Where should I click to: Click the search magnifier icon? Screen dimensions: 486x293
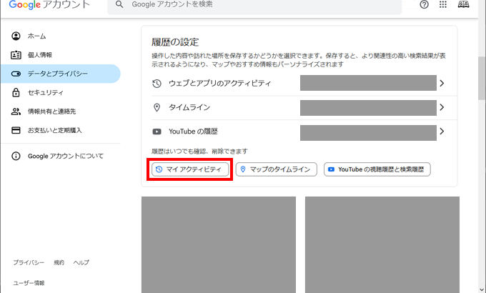tap(119, 4)
